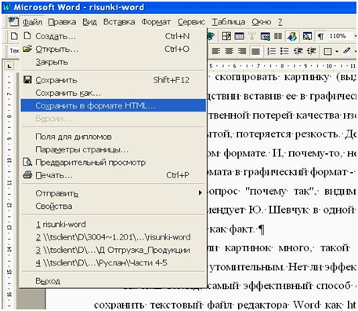The image size is (358, 311).
Task: Toggle the Document Map button
Action: [307, 36]
